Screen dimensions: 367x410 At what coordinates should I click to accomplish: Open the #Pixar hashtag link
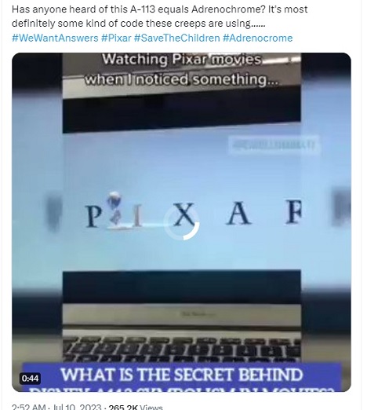point(116,38)
